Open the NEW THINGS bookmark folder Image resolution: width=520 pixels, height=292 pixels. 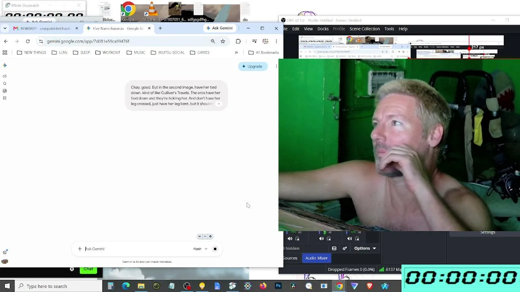(31, 52)
